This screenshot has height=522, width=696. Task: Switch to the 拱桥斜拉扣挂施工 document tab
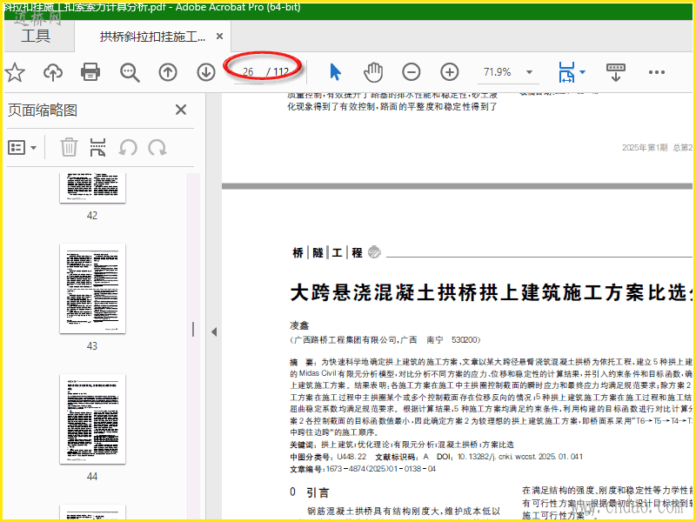point(152,37)
